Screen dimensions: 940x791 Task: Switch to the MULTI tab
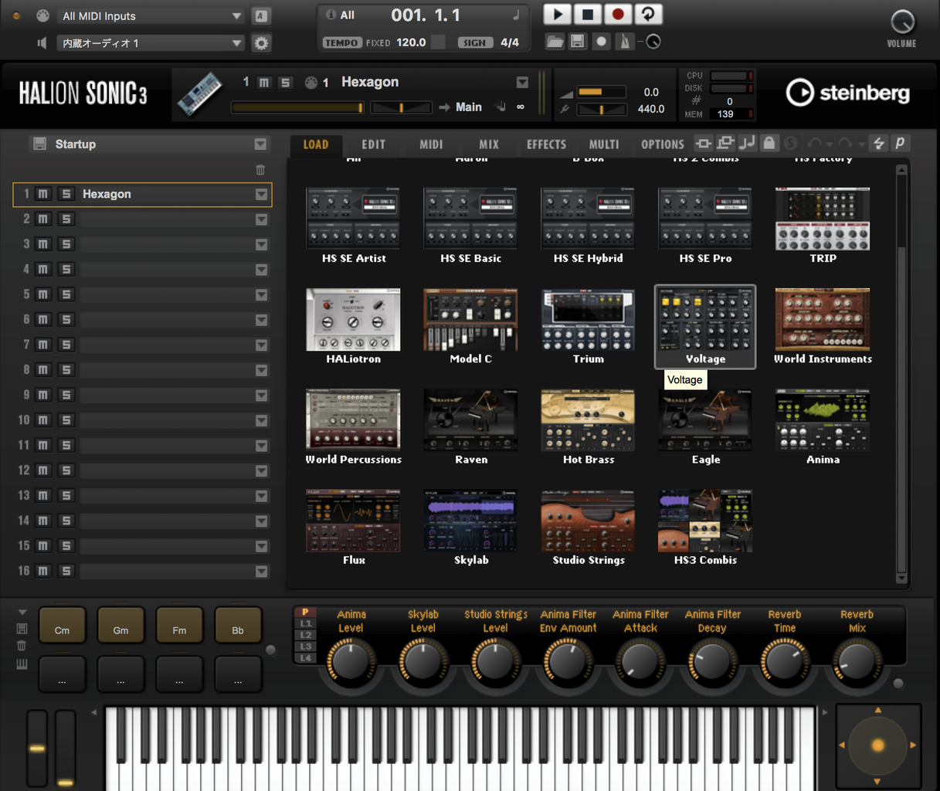click(604, 144)
